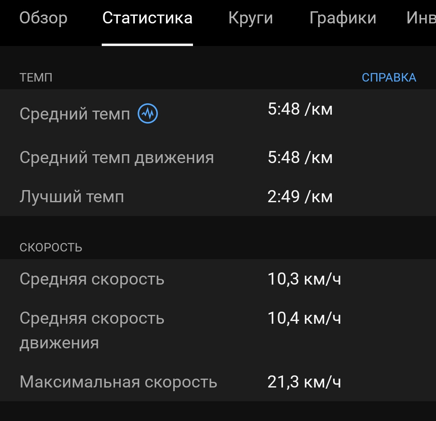
Task: Tap the Средний темп row label
Action: coord(75,114)
